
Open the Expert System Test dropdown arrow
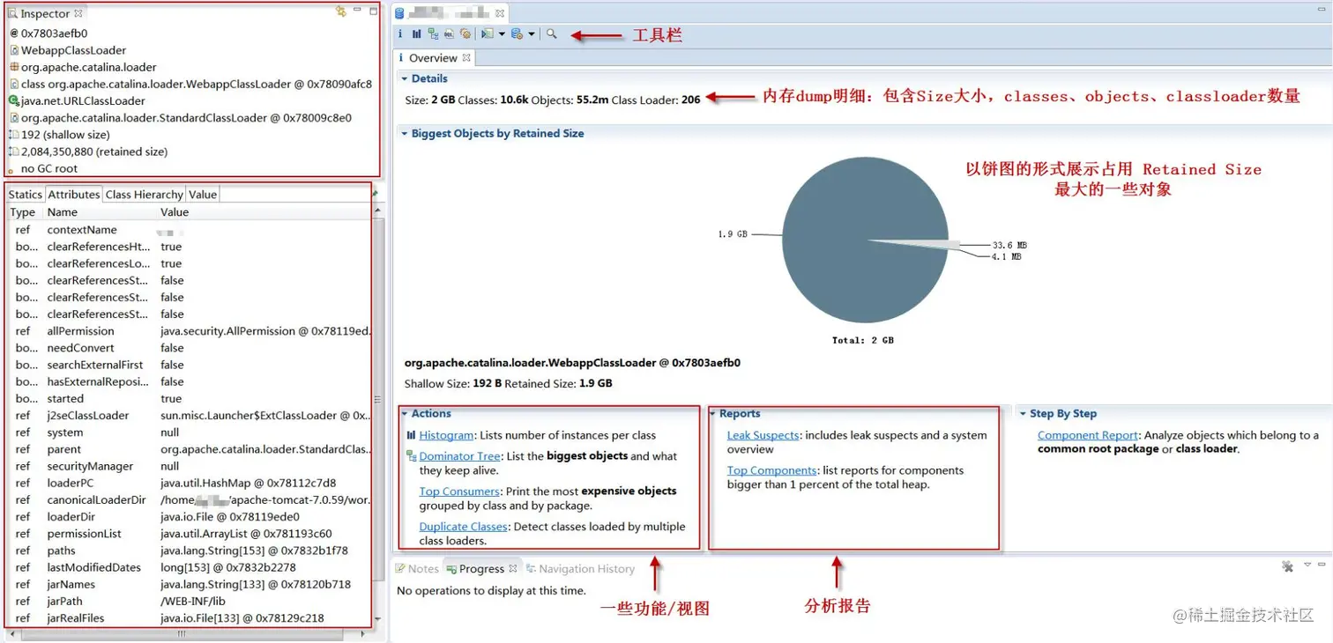[502, 33]
